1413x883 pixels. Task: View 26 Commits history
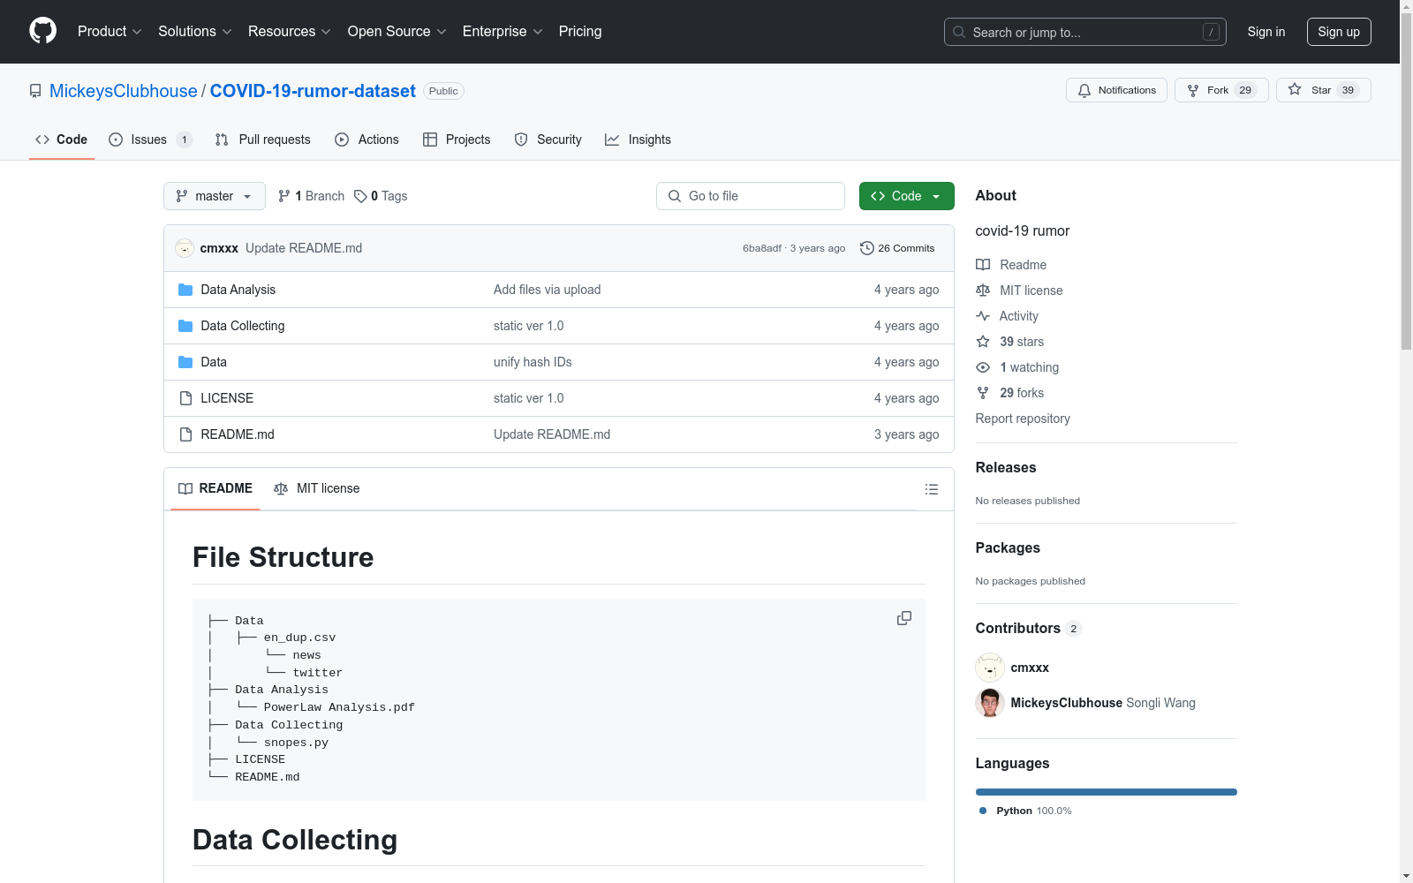(x=897, y=248)
